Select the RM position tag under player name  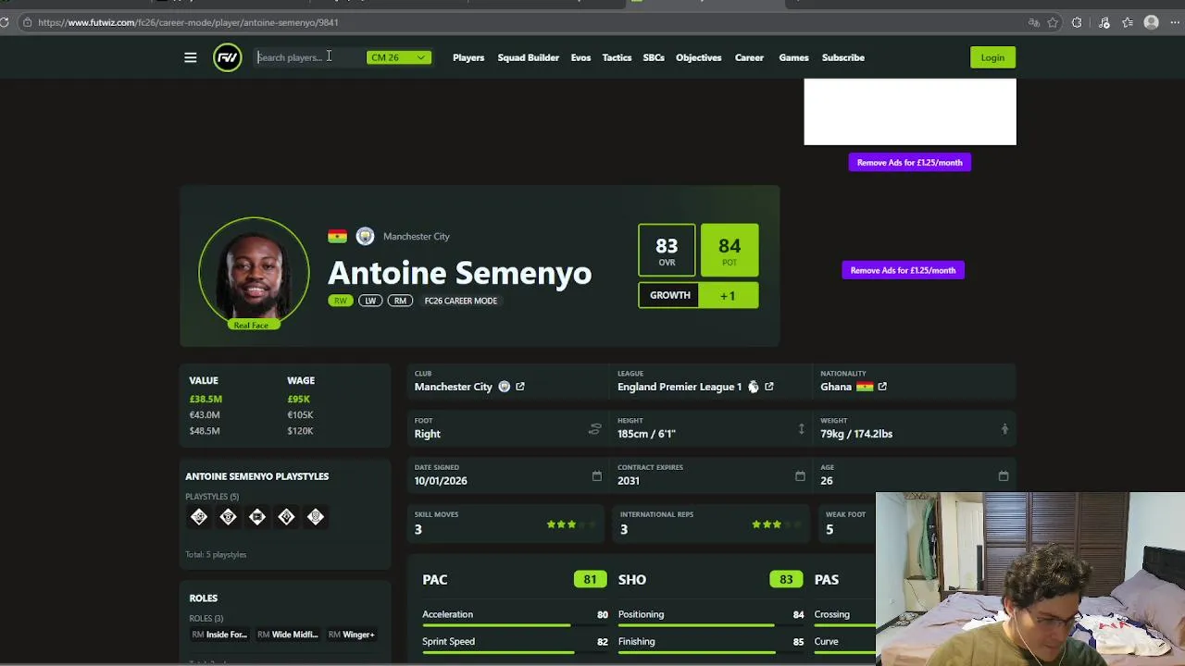[x=400, y=301]
